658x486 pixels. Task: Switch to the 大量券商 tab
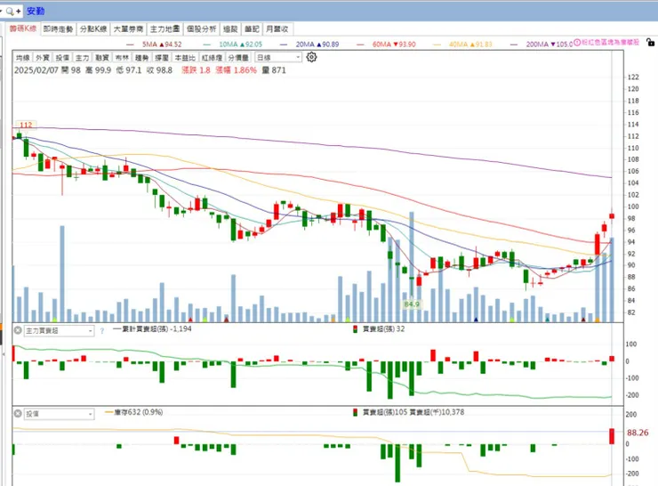point(128,29)
